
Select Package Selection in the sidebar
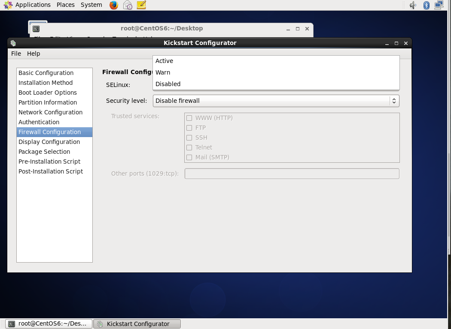(55, 152)
